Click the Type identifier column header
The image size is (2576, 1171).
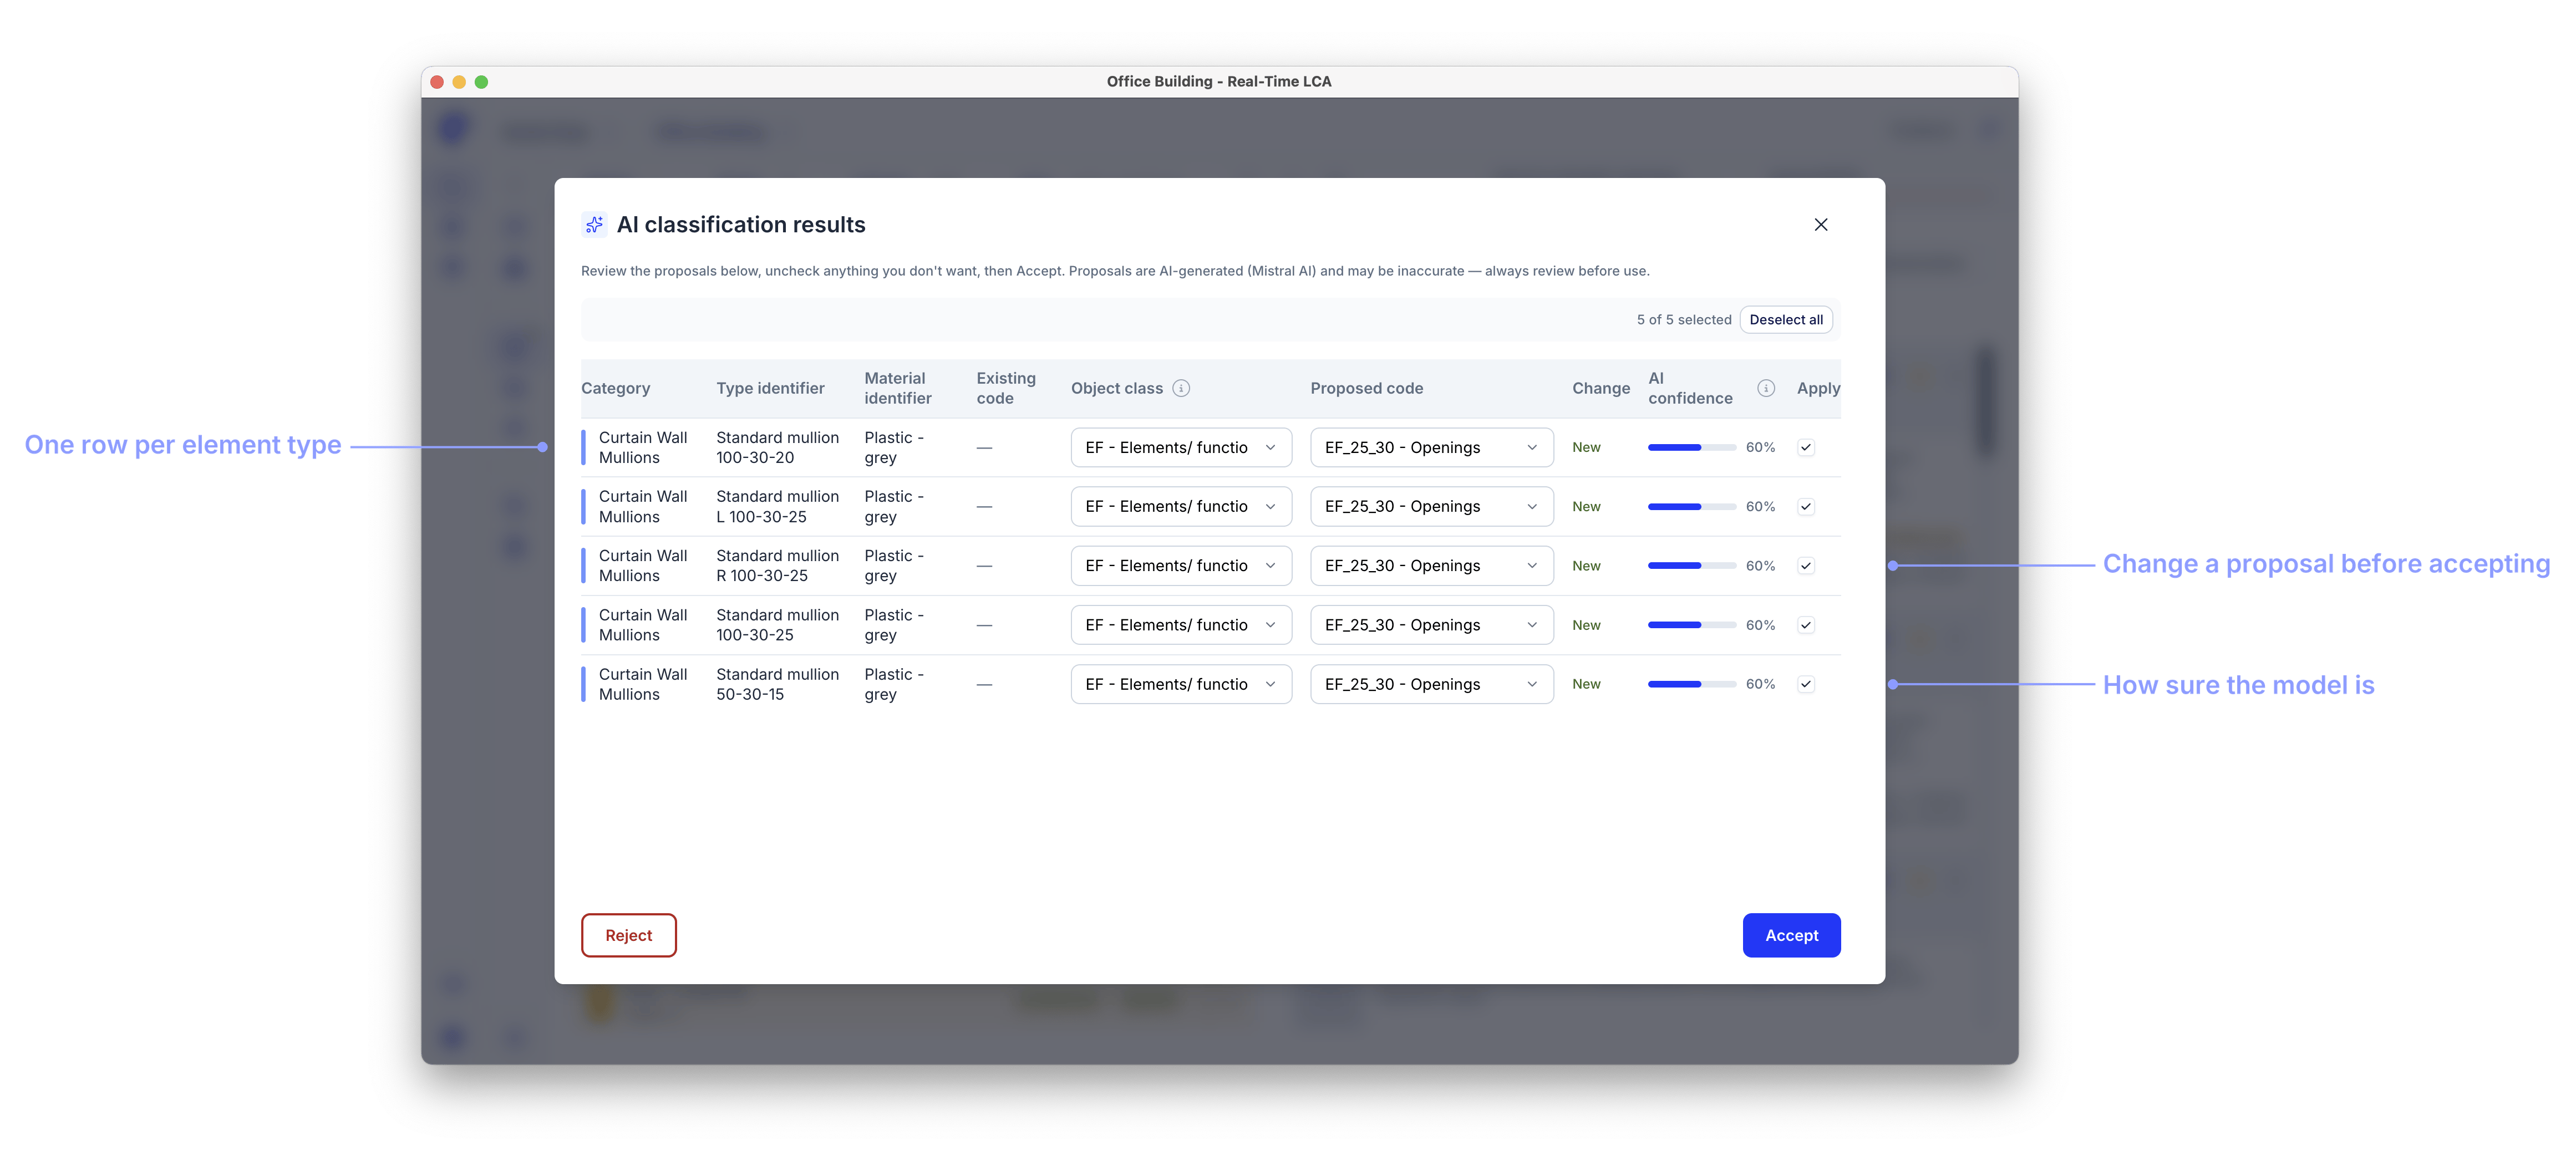coord(770,388)
